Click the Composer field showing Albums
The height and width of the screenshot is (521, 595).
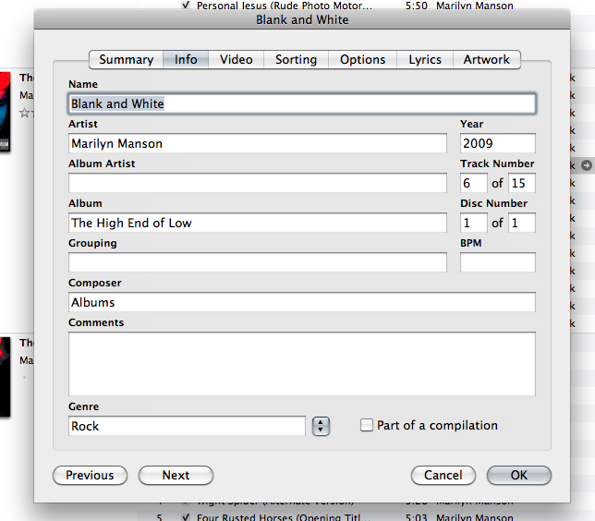tap(302, 302)
